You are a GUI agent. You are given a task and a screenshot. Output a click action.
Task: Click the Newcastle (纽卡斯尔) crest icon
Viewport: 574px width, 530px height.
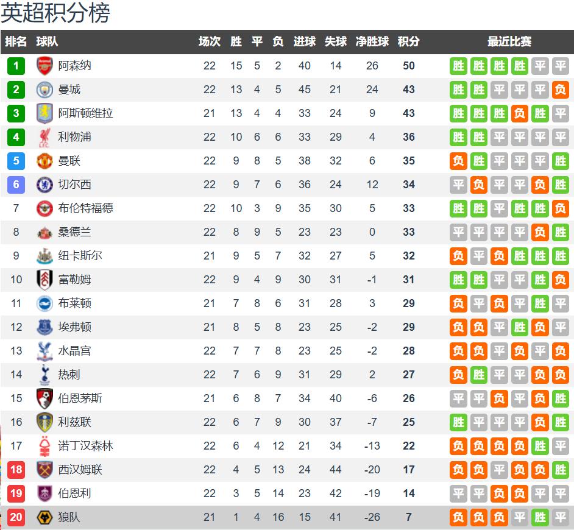point(45,256)
